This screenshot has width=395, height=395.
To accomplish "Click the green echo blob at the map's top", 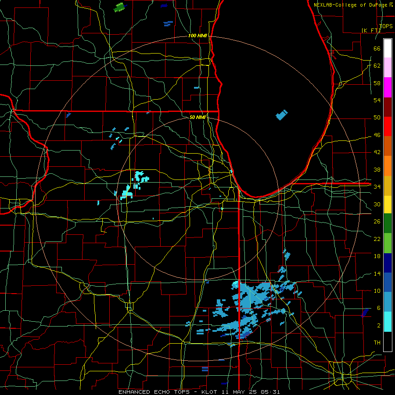I will pos(118,7).
